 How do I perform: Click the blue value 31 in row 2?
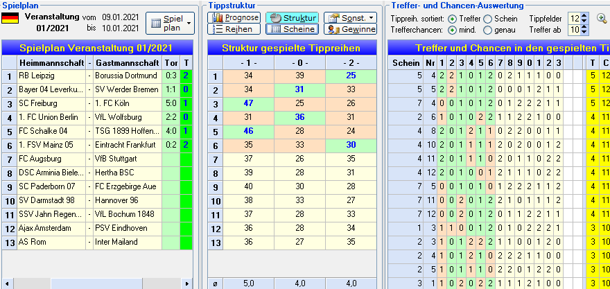300,89
